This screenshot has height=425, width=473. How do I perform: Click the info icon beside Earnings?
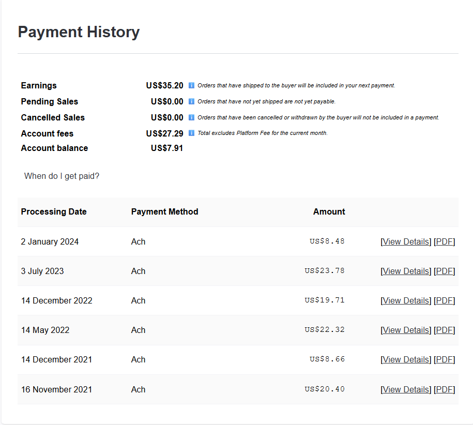click(191, 85)
